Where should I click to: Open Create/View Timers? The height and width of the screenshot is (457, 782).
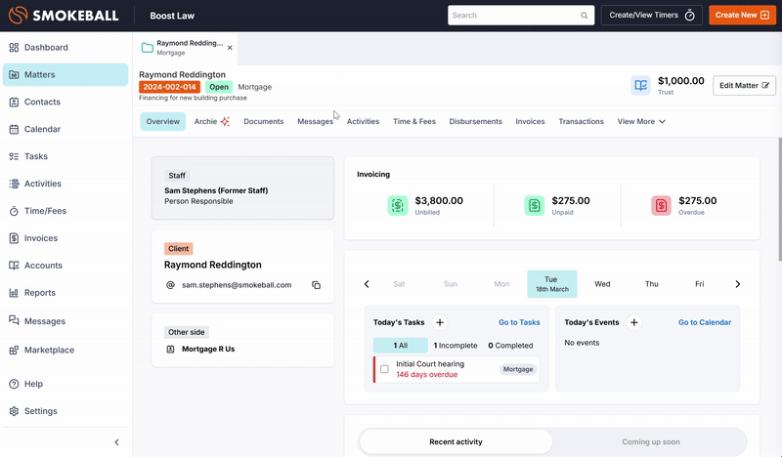[x=651, y=16]
